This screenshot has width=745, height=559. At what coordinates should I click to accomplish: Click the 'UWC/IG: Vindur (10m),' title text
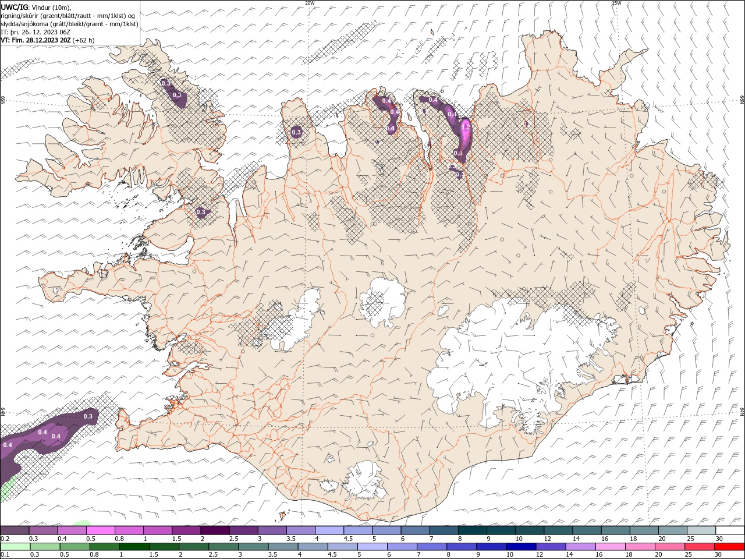coord(36,7)
